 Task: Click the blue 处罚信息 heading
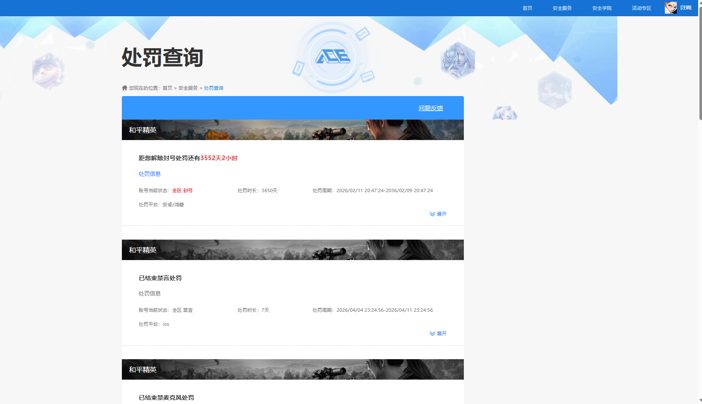[150, 174]
